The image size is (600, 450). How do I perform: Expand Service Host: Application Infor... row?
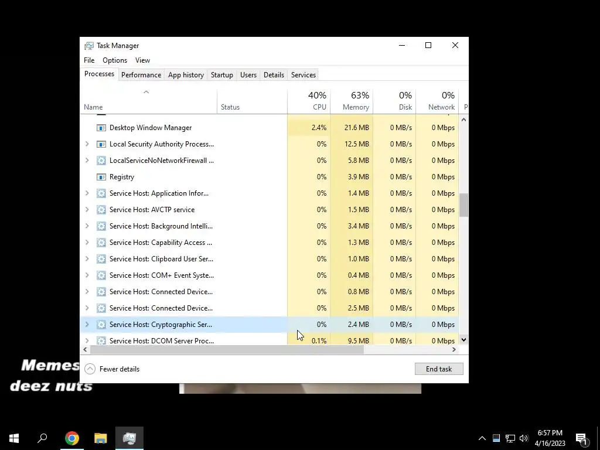click(x=87, y=193)
